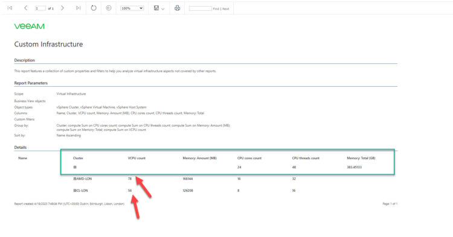Click the Page 1 of 1 footer
453x237 pixels.
pyautogui.click(x=390, y=204)
